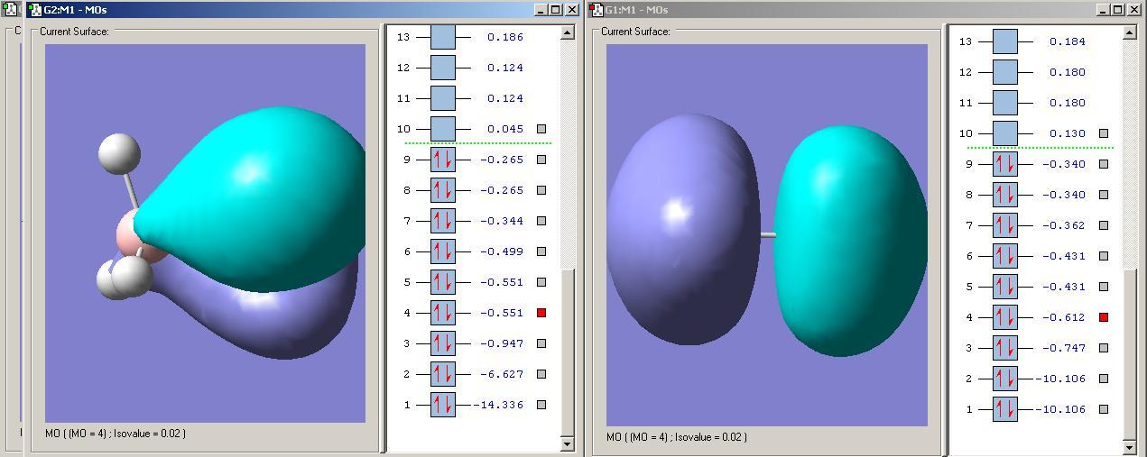Select occupied orbital 9 box in G2:M1
The image size is (1147, 457).
(x=443, y=160)
